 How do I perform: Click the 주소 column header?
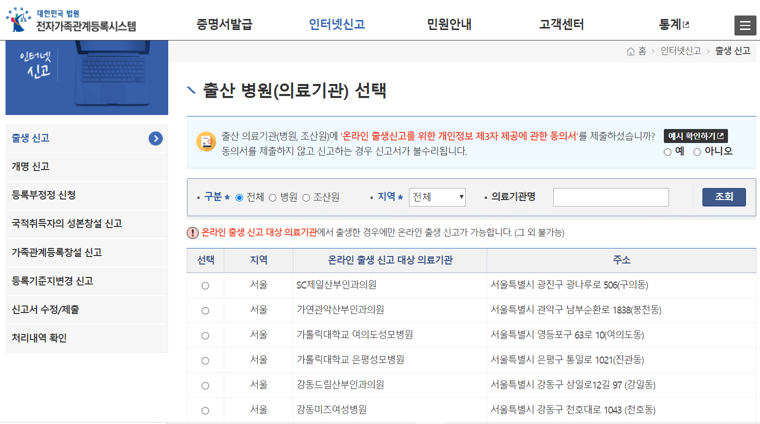621,260
